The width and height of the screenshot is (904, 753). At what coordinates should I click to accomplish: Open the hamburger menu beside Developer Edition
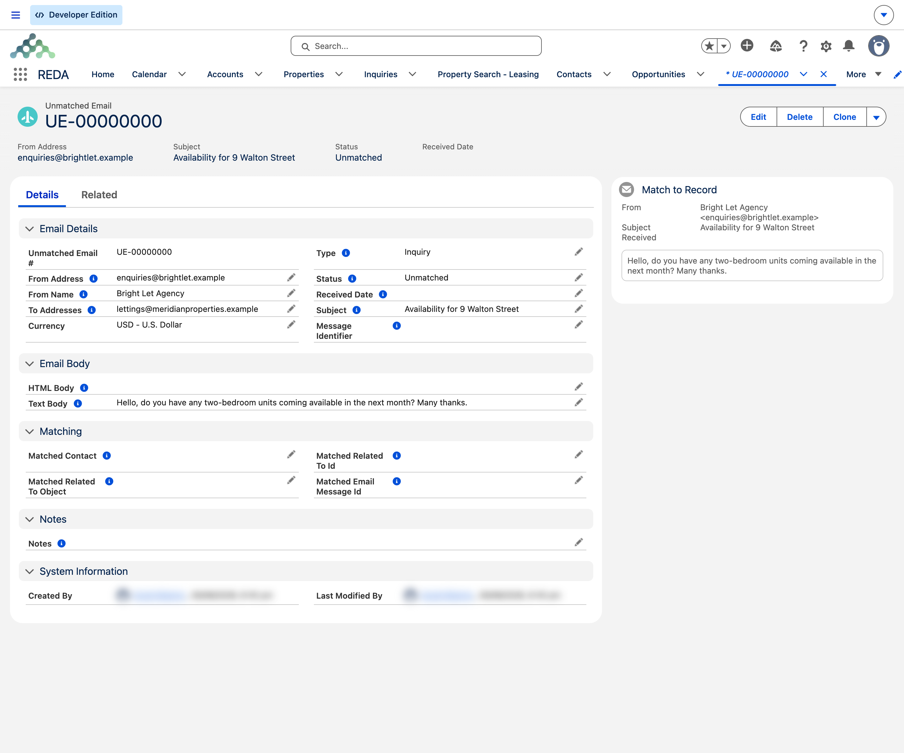(x=15, y=15)
